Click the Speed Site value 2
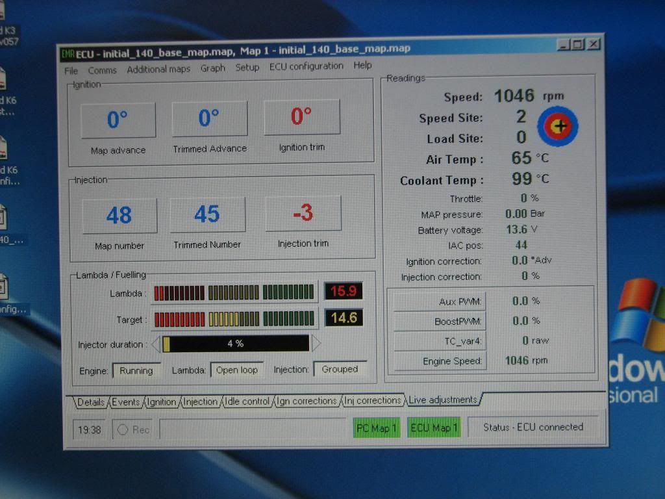665x499 pixels. click(x=521, y=117)
